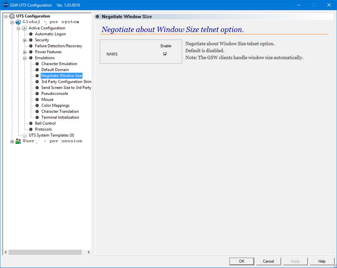Viewport: 337px width, 268px height.
Task: Toggle the NAWS Enable checkbox
Action: point(165,54)
